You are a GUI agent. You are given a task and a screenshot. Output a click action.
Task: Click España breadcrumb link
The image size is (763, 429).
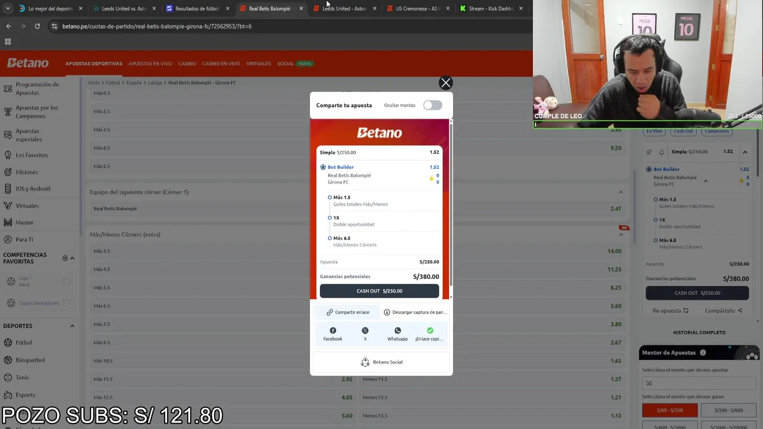point(134,83)
